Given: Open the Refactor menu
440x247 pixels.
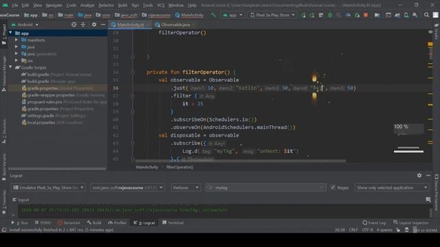Looking at the screenshot, I should tap(106, 5).
